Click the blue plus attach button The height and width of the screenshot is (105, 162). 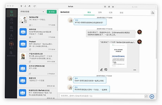click(x=152, y=97)
